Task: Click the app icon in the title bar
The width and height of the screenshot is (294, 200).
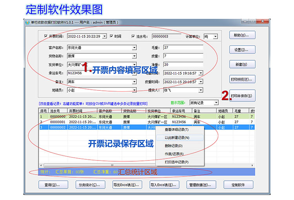Action: [27, 22]
